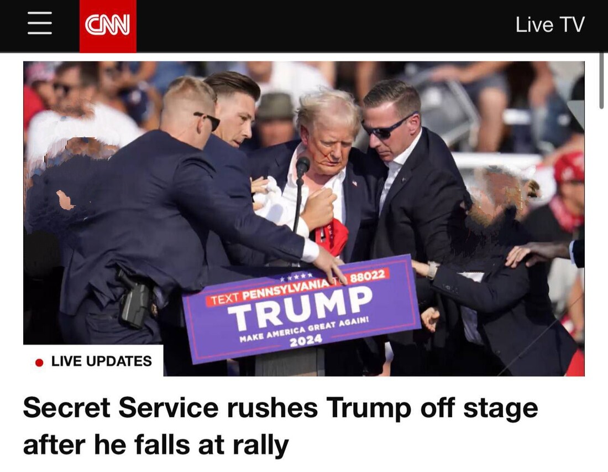Open the hamburger navigation menu
Screen dimensions: 608x472
click(x=40, y=23)
